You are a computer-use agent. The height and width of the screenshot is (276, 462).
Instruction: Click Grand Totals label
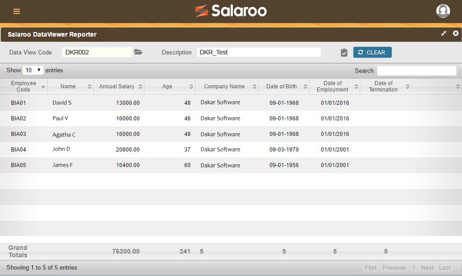tap(18, 251)
